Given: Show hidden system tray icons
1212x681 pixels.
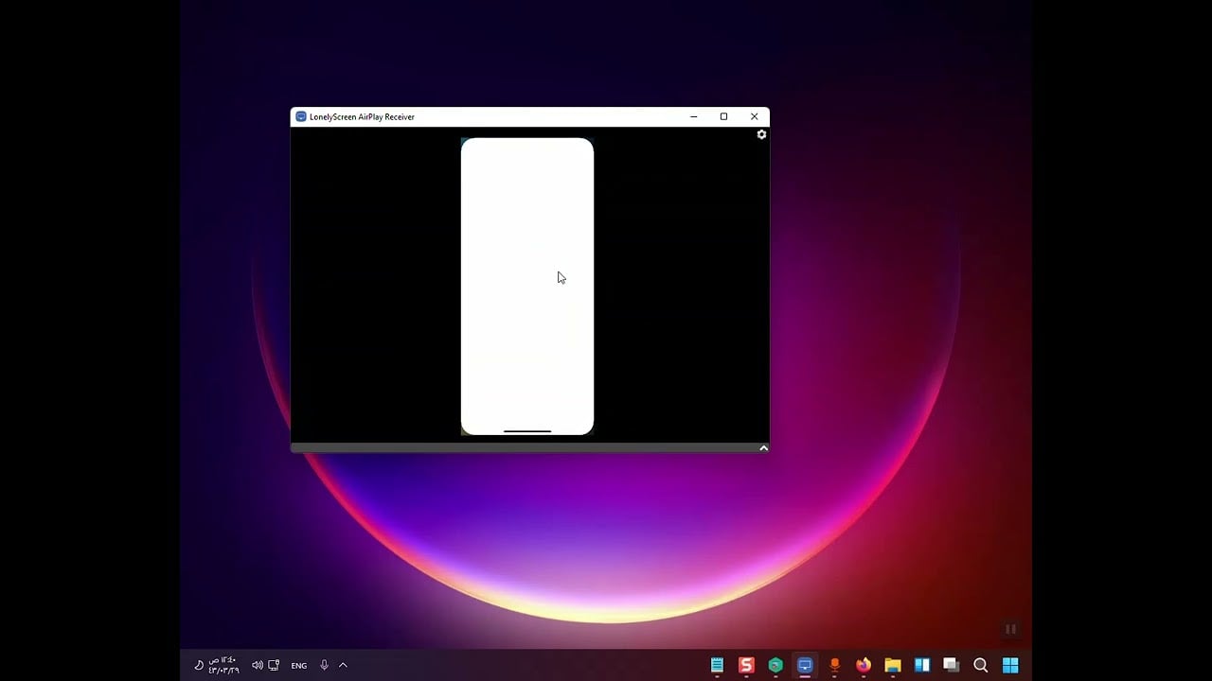Looking at the screenshot, I should (x=343, y=665).
